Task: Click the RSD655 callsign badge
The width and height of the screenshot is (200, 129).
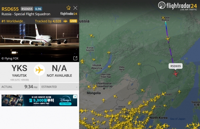Action: point(27,9)
